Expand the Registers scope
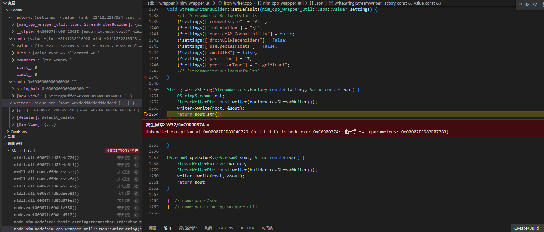Image resolution: width=544 pixels, height=232 pixels. (x=8, y=132)
